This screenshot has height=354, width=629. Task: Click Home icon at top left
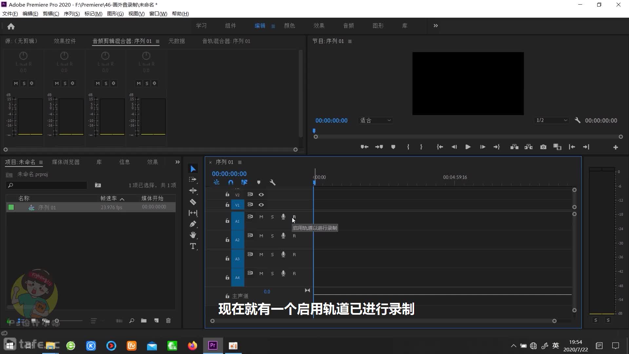(x=11, y=26)
